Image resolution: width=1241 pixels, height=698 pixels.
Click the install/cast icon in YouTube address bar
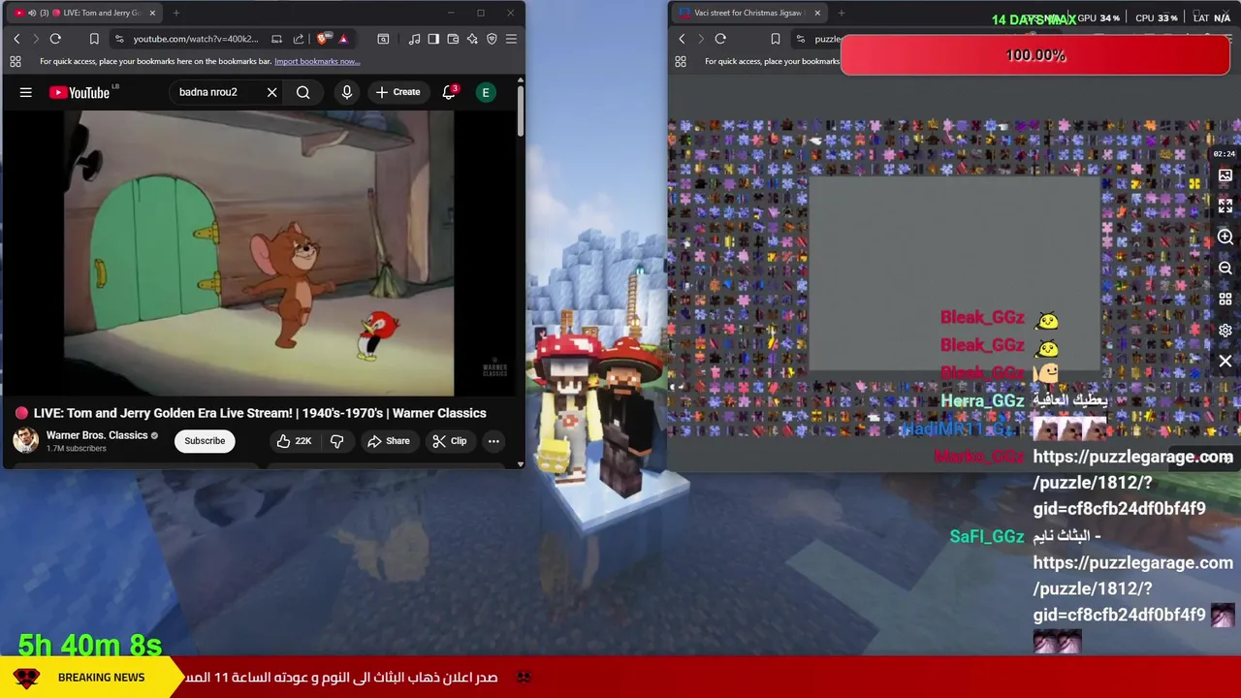tap(276, 39)
